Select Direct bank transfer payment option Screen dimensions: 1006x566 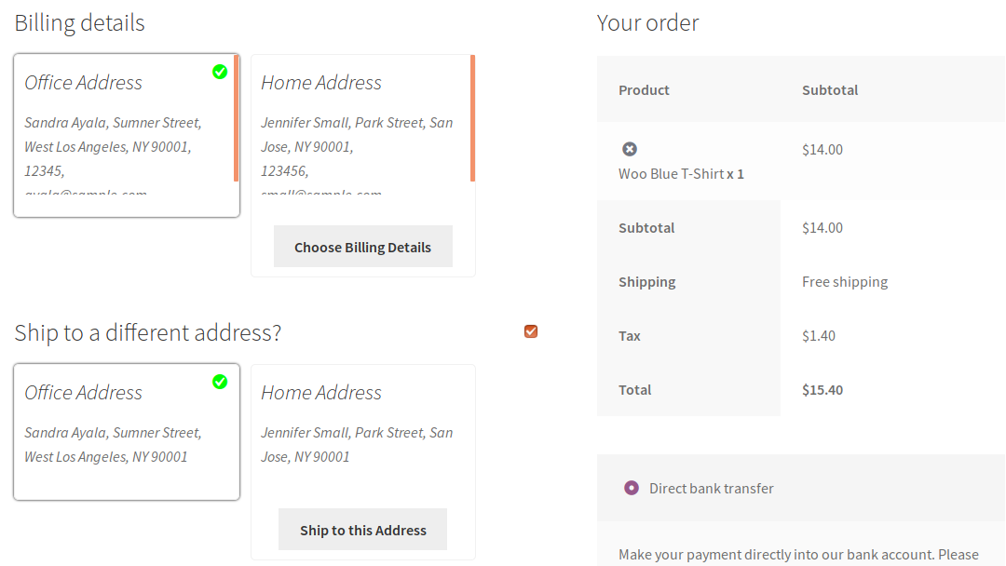click(632, 488)
